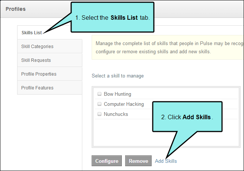Open the Add Skills link
This screenshot has height=171, width=244.
point(166,161)
